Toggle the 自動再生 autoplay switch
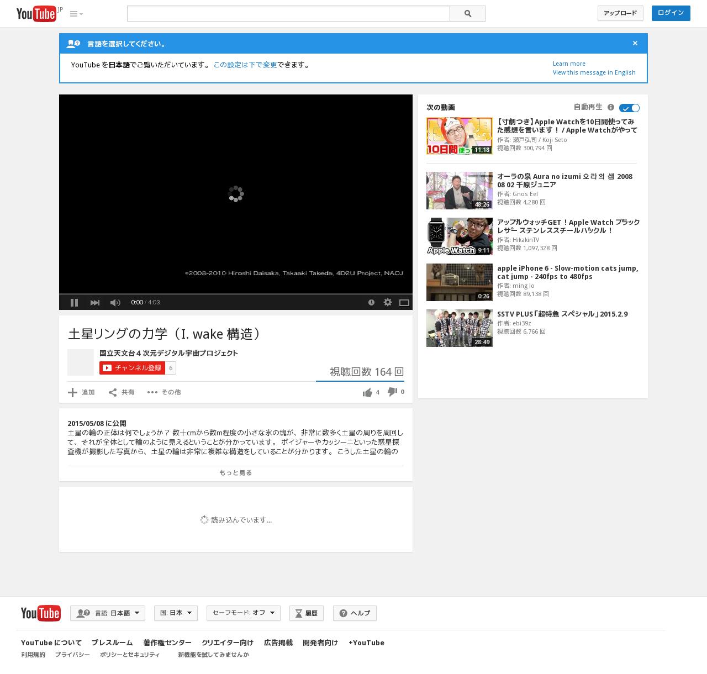The image size is (707, 674). click(629, 108)
